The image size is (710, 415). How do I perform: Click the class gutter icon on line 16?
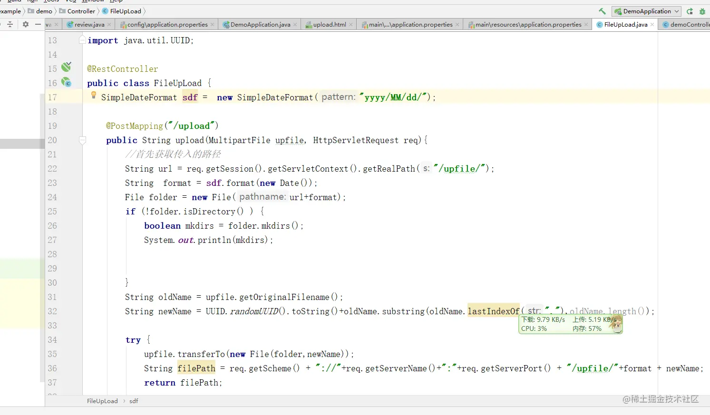coord(66,82)
